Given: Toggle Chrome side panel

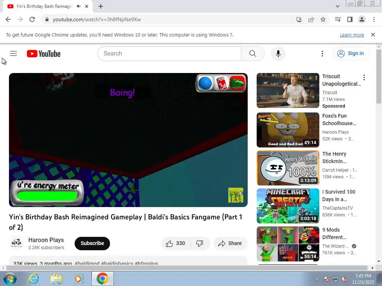Looking at the screenshot, I should click(x=350, y=19).
